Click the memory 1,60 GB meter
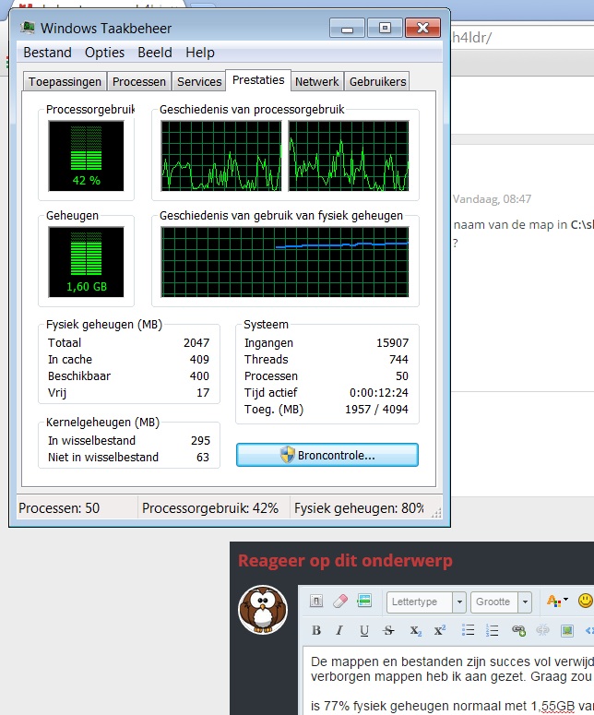This screenshot has width=594, height=715. click(x=86, y=262)
